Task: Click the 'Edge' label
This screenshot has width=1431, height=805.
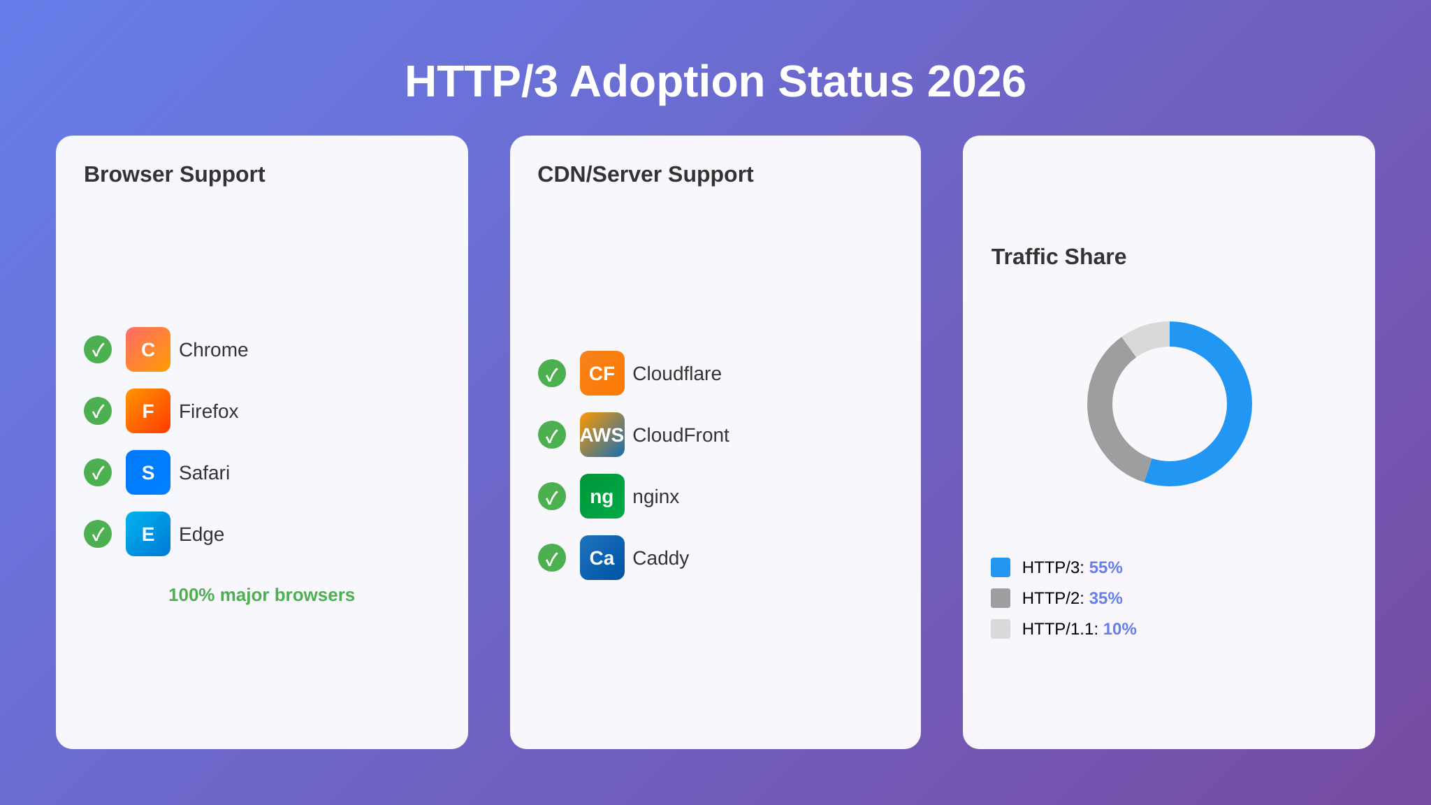Action: [201, 534]
